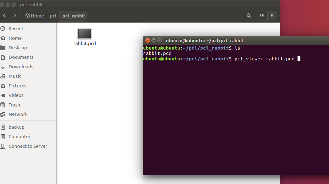Select rabbit.pcd file thumbnail
Screen dimensions: 329x184
[85, 34]
